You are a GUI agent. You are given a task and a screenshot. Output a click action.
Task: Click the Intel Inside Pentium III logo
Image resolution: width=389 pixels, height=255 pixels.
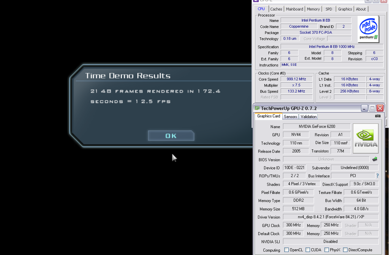point(368,29)
